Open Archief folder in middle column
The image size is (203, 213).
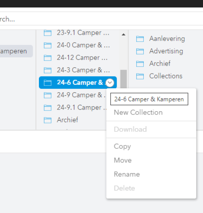(x=67, y=120)
